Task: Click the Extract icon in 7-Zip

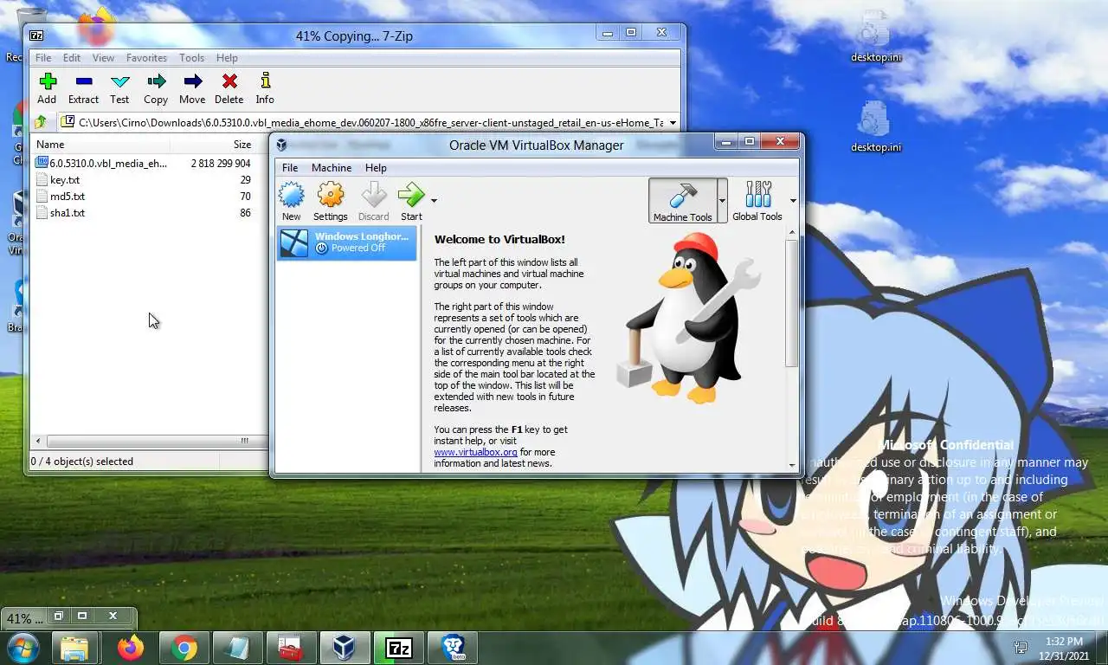Action: [83, 81]
